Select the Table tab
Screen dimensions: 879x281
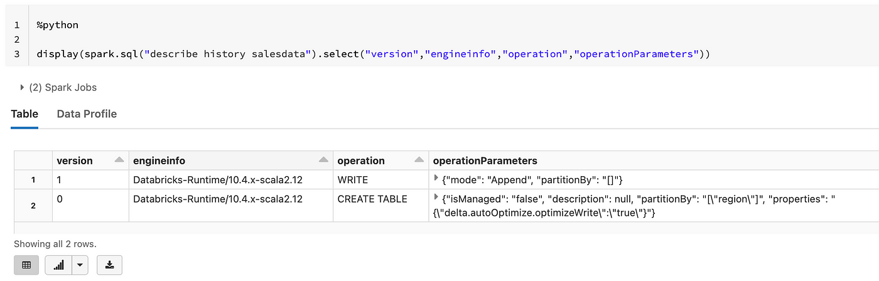point(24,114)
